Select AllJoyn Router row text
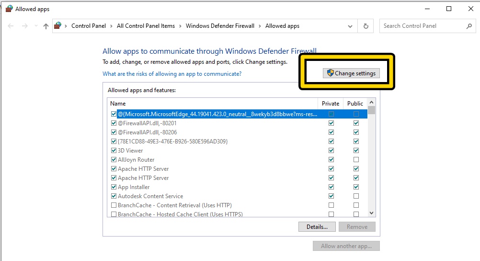This screenshot has height=261, width=480. 136,160
